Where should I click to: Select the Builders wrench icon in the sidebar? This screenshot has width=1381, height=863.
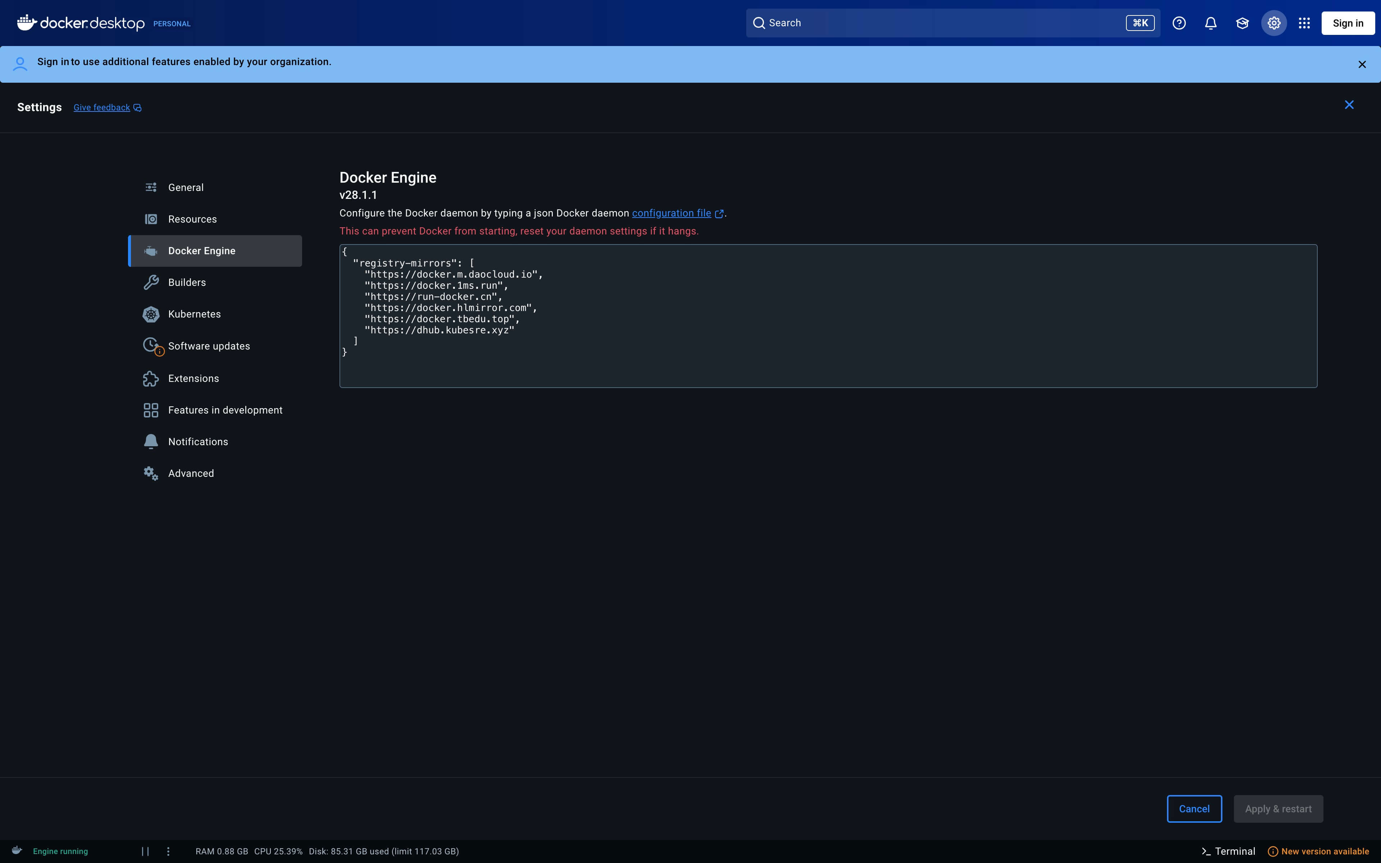point(151,282)
